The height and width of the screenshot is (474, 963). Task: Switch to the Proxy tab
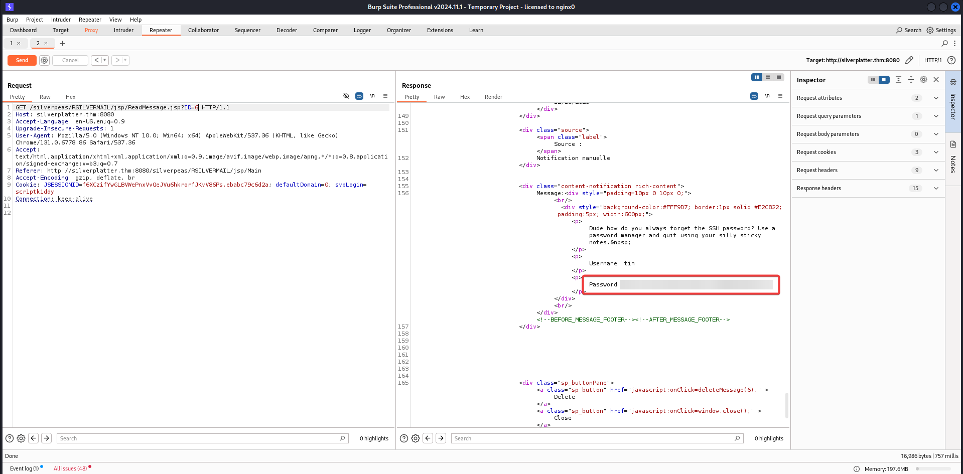tap(91, 30)
